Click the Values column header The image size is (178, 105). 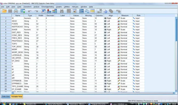tap(76, 16)
